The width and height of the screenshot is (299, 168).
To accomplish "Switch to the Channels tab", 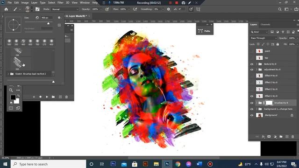I will tap(265, 24).
